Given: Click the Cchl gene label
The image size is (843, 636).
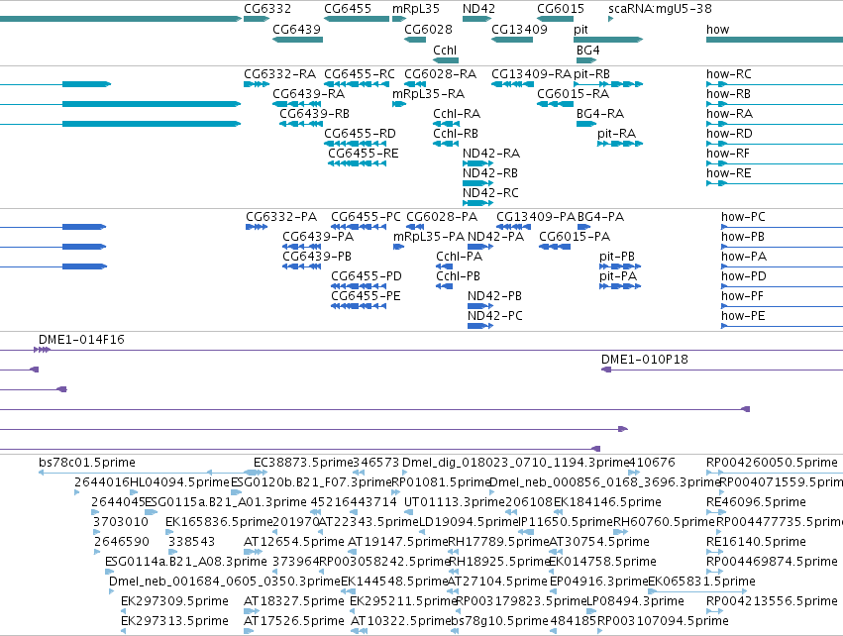Looking at the screenshot, I should click(445, 51).
